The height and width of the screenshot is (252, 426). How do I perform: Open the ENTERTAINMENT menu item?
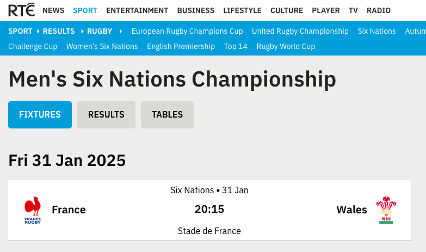(137, 10)
